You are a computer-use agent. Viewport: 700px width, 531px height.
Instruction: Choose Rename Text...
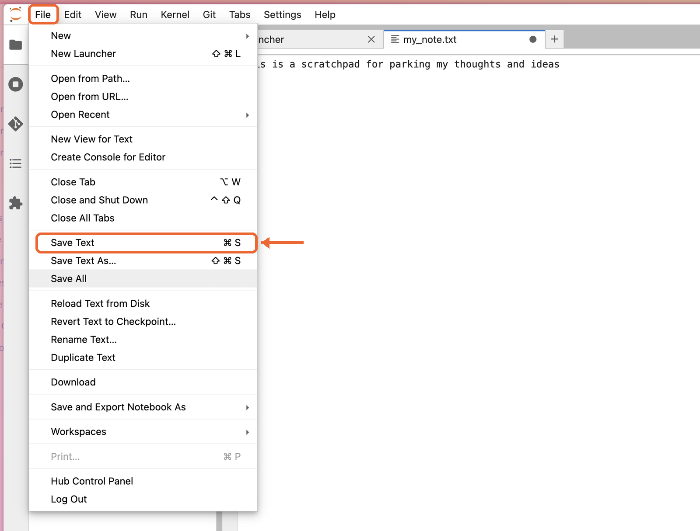coord(143,340)
